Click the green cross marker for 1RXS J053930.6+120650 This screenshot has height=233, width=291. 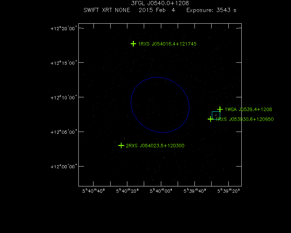(211, 119)
